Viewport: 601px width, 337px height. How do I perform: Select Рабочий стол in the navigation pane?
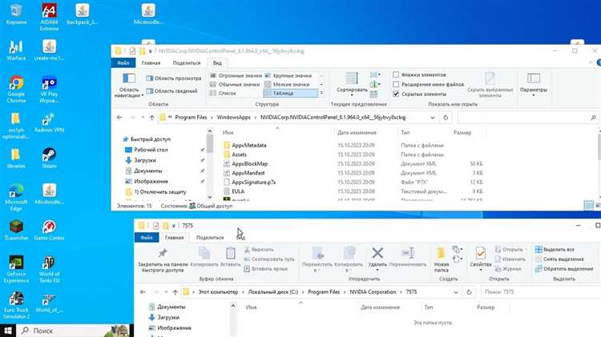click(151, 150)
